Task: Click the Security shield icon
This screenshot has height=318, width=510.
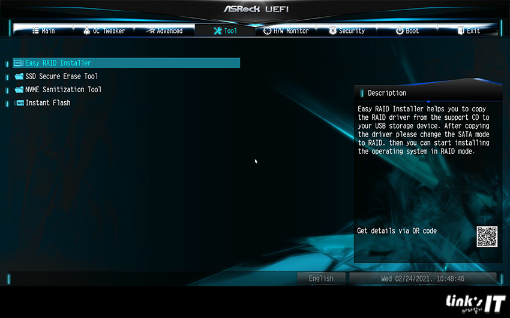Action: click(332, 31)
